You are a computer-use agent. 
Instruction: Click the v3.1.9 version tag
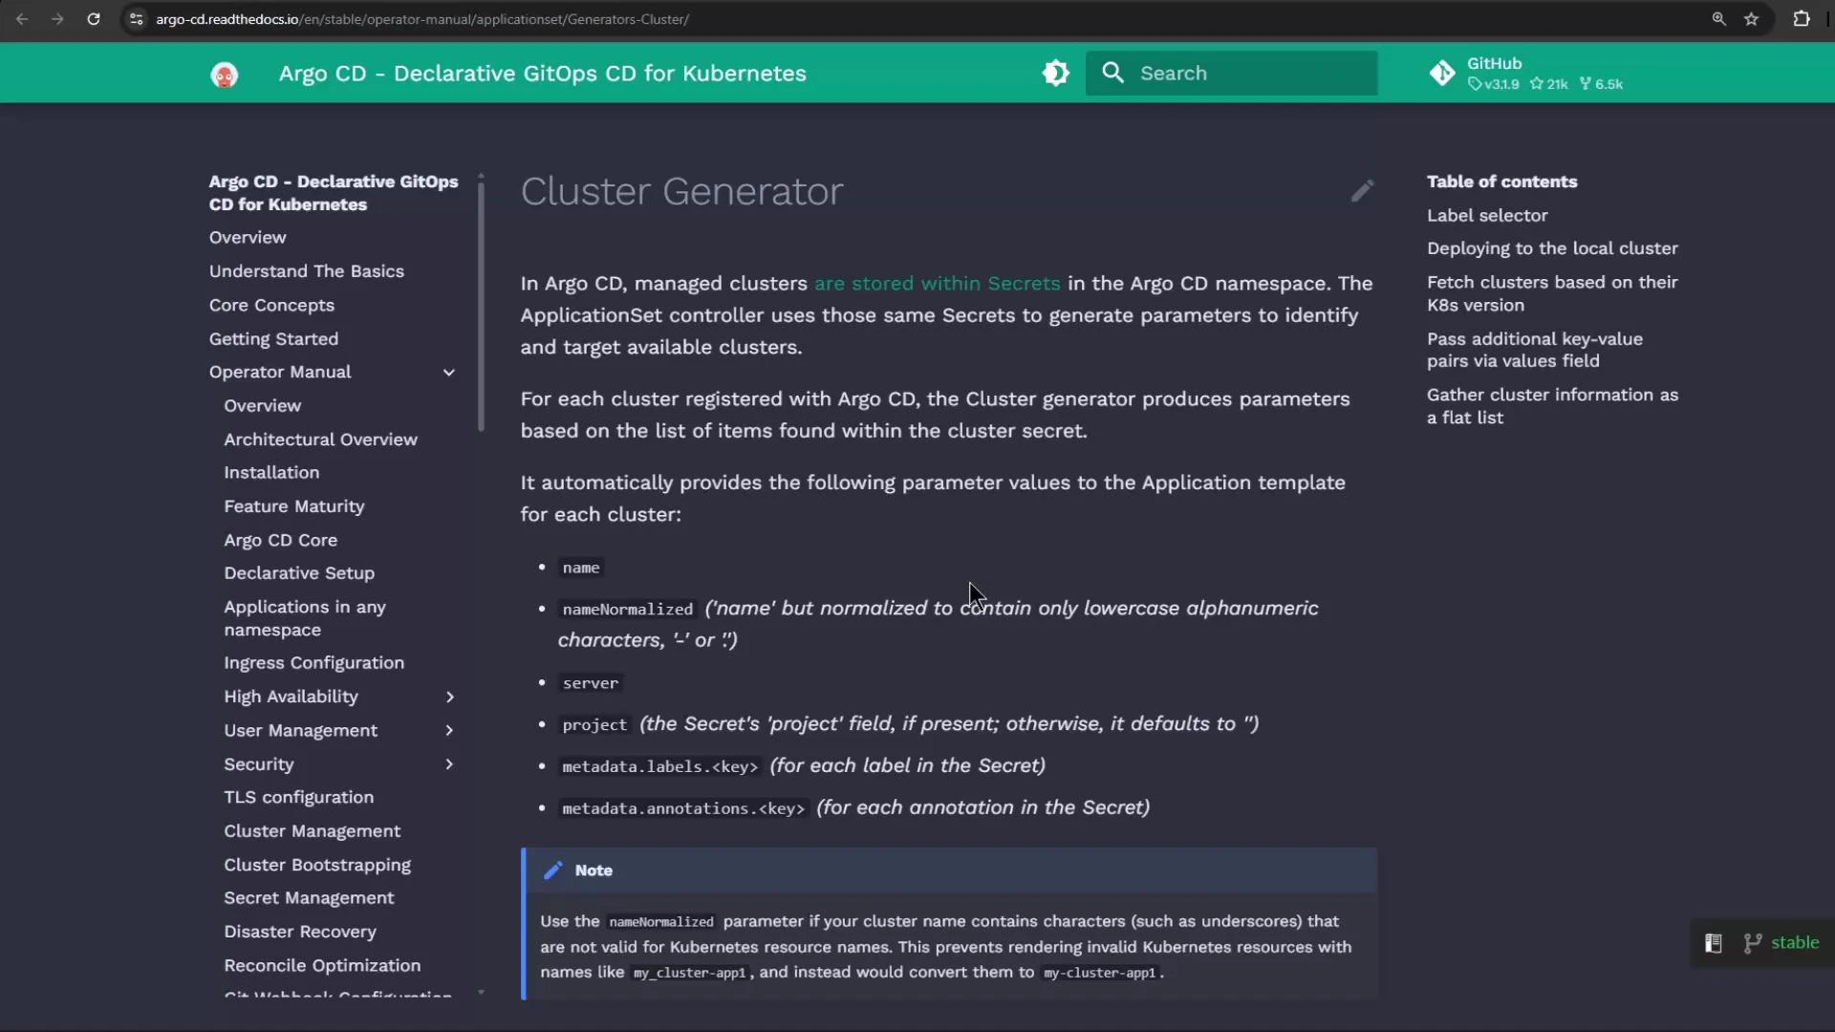click(x=1494, y=84)
